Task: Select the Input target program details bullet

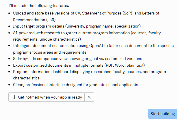Action: tap(77, 26)
